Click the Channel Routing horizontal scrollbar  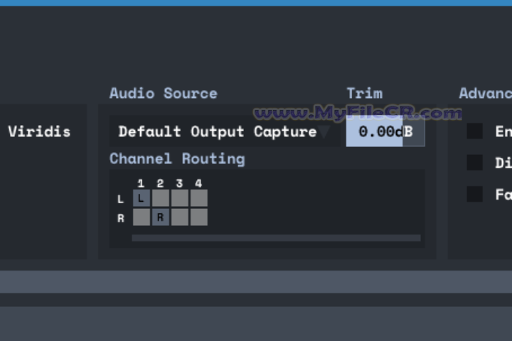pyautogui.click(x=276, y=238)
